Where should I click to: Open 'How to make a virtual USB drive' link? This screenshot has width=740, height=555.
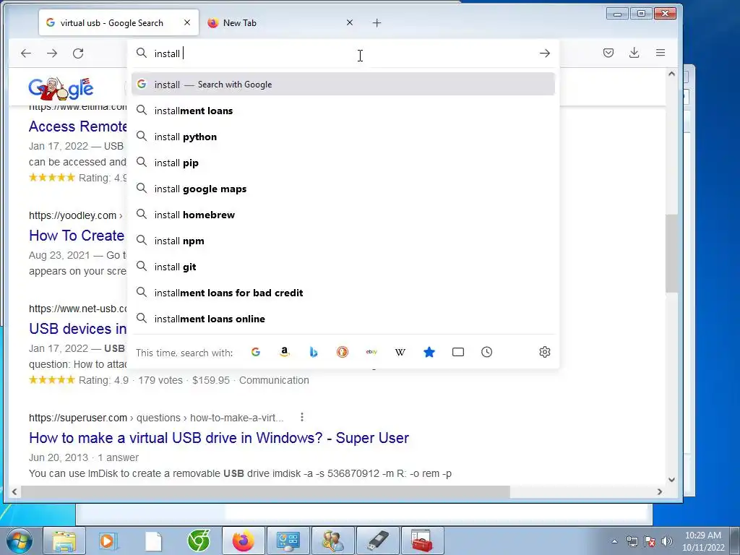(219, 438)
